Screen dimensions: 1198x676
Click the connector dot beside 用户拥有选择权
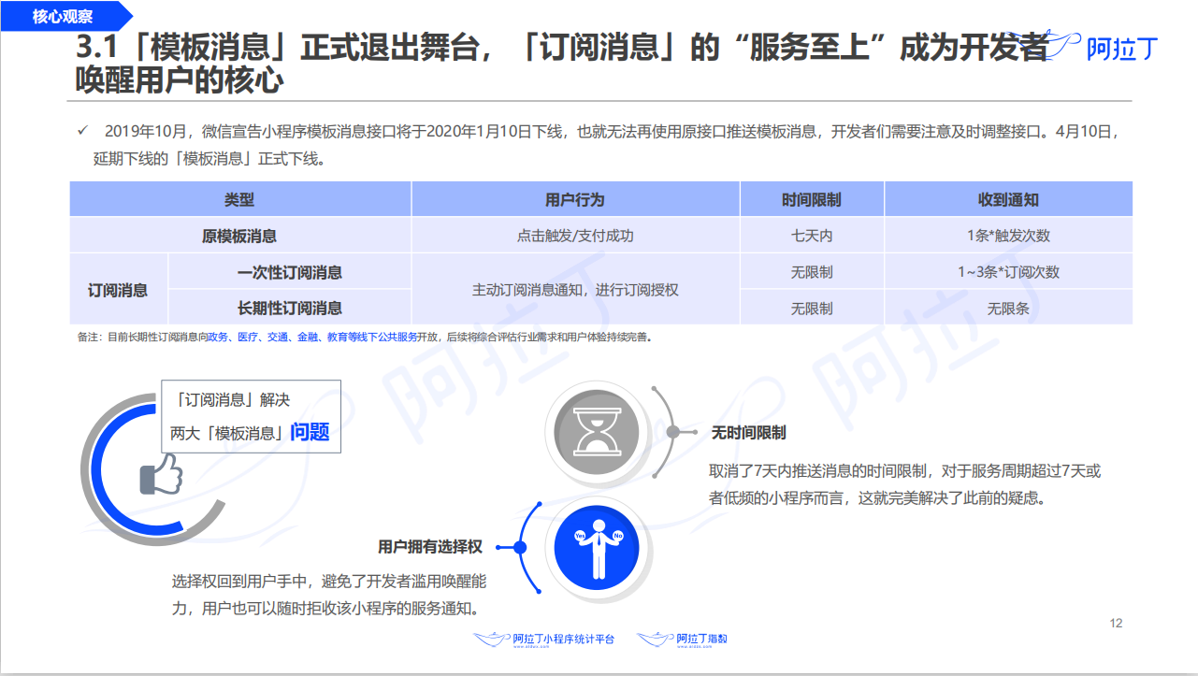(520, 547)
